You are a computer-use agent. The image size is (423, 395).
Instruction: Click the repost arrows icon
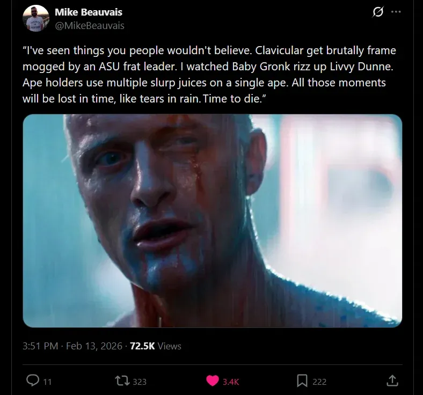pyautogui.click(x=122, y=381)
